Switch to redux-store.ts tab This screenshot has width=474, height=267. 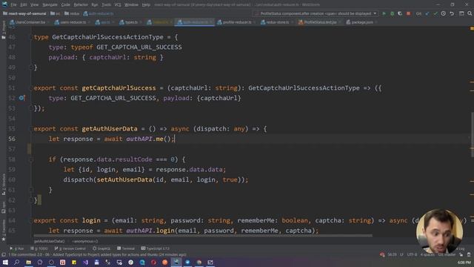point(277,22)
